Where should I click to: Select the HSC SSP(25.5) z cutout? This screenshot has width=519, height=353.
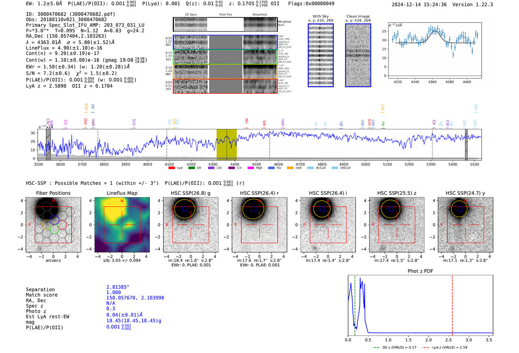(x=397, y=224)
